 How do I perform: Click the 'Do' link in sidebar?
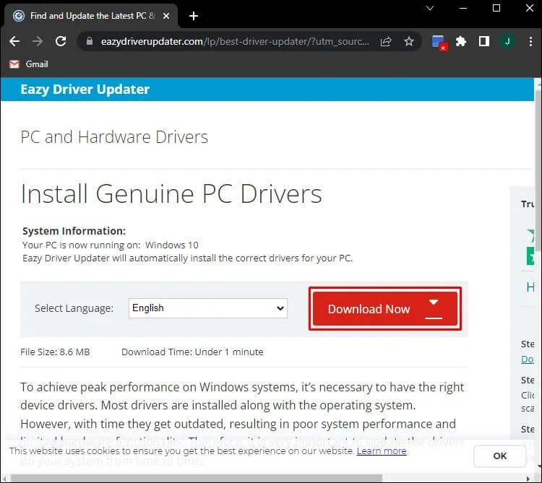pyautogui.click(x=528, y=360)
